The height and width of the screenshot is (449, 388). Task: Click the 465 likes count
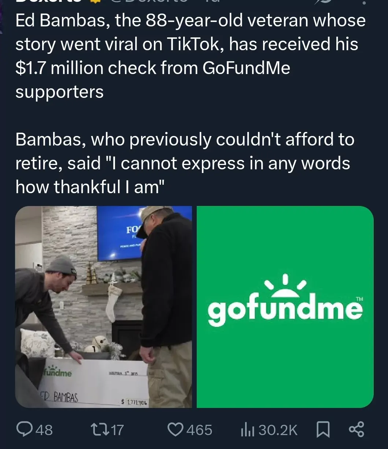click(x=199, y=430)
